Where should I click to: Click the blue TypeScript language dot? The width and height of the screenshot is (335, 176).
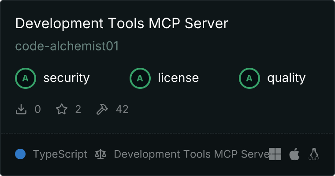pyautogui.click(x=20, y=154)
